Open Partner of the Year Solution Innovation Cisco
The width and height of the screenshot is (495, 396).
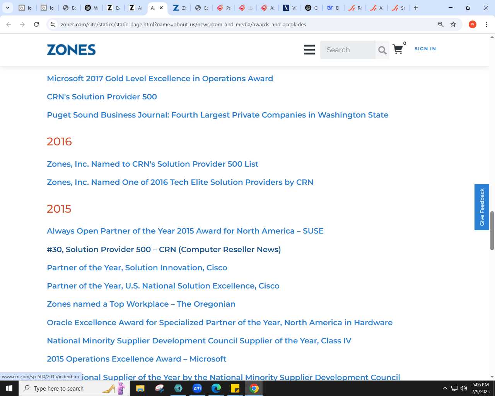[137, 268]
